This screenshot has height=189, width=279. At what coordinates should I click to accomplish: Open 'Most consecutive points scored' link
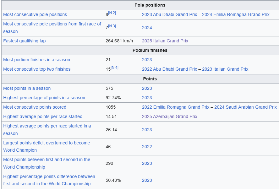click(35, 107)
